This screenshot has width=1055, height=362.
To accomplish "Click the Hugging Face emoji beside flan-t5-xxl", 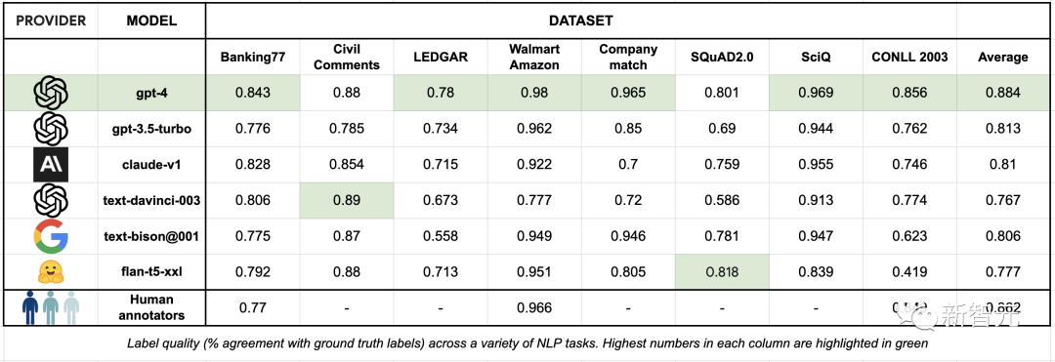I will [x=51, y=272].
